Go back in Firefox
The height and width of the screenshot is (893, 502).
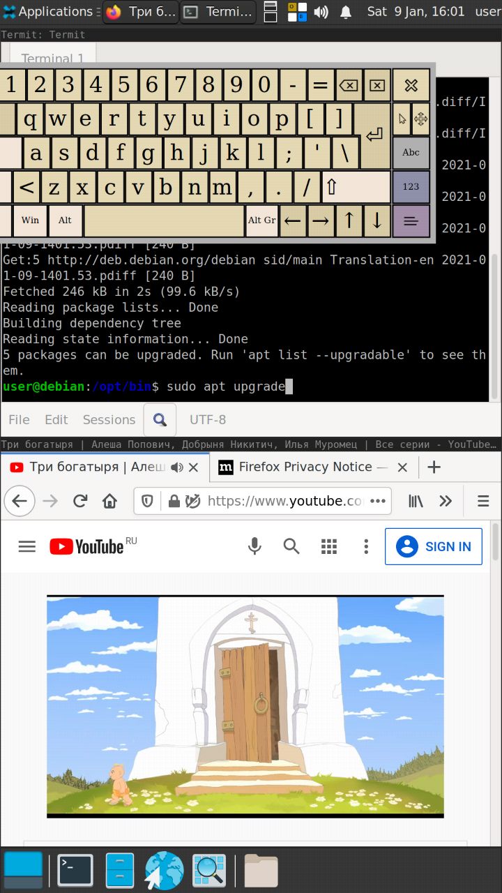click(x=20, y=501)
